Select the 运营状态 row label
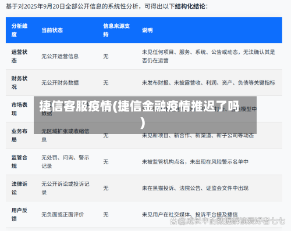291x231 pixels. (19, 56)
